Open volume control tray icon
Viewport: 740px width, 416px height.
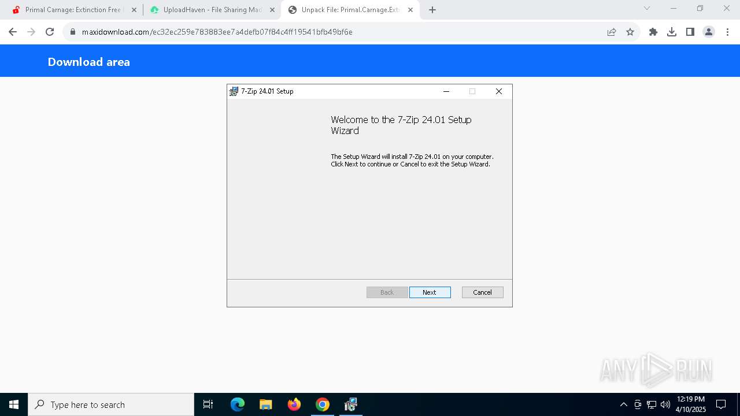tap(665, 404)
